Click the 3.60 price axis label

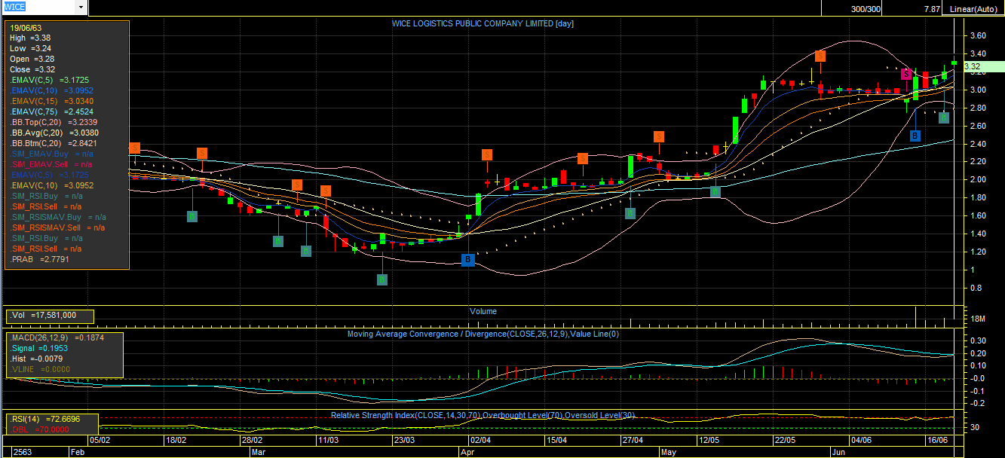[x=979, y=35]
